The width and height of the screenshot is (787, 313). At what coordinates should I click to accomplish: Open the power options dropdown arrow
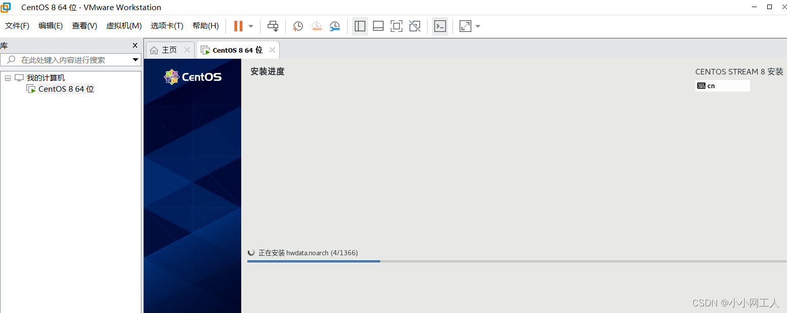251,26
